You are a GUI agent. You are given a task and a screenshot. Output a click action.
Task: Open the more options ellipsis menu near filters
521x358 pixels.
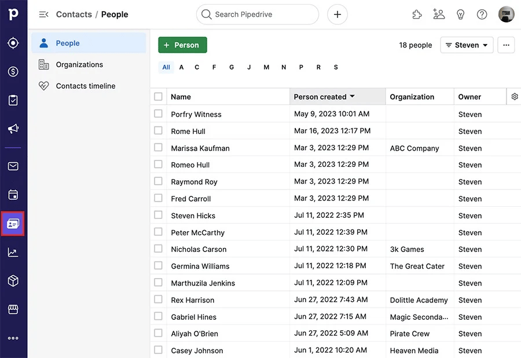[506, 45]
